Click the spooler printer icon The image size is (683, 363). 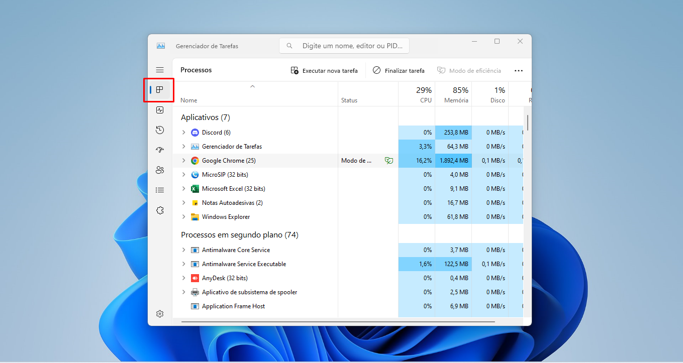pyautogui.click(x=195, y=292)
